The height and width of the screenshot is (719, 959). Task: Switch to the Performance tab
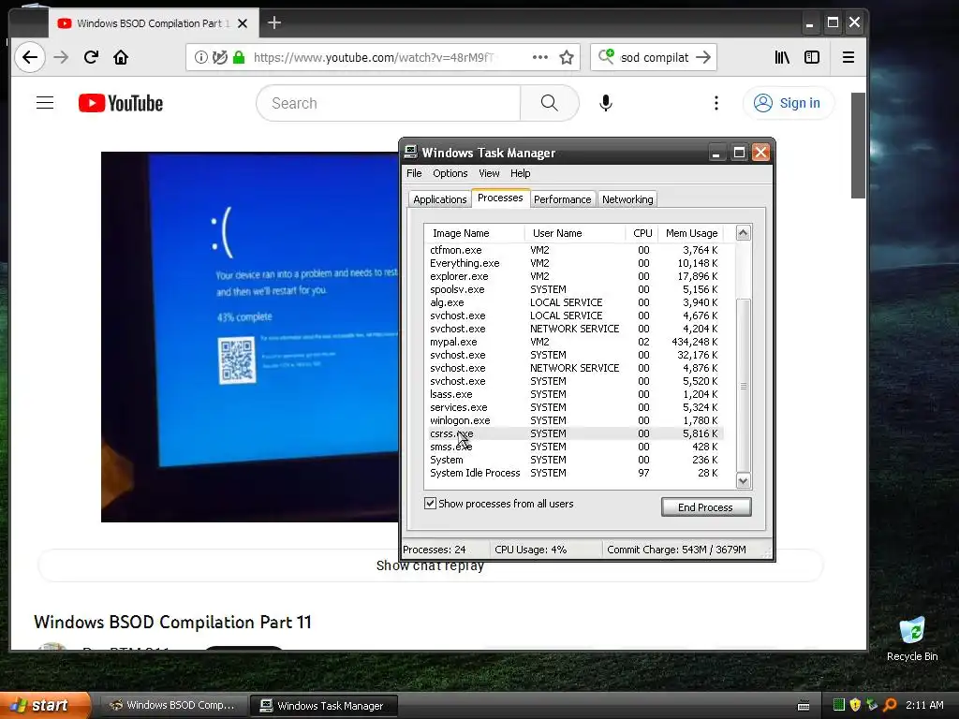(562, 199)
